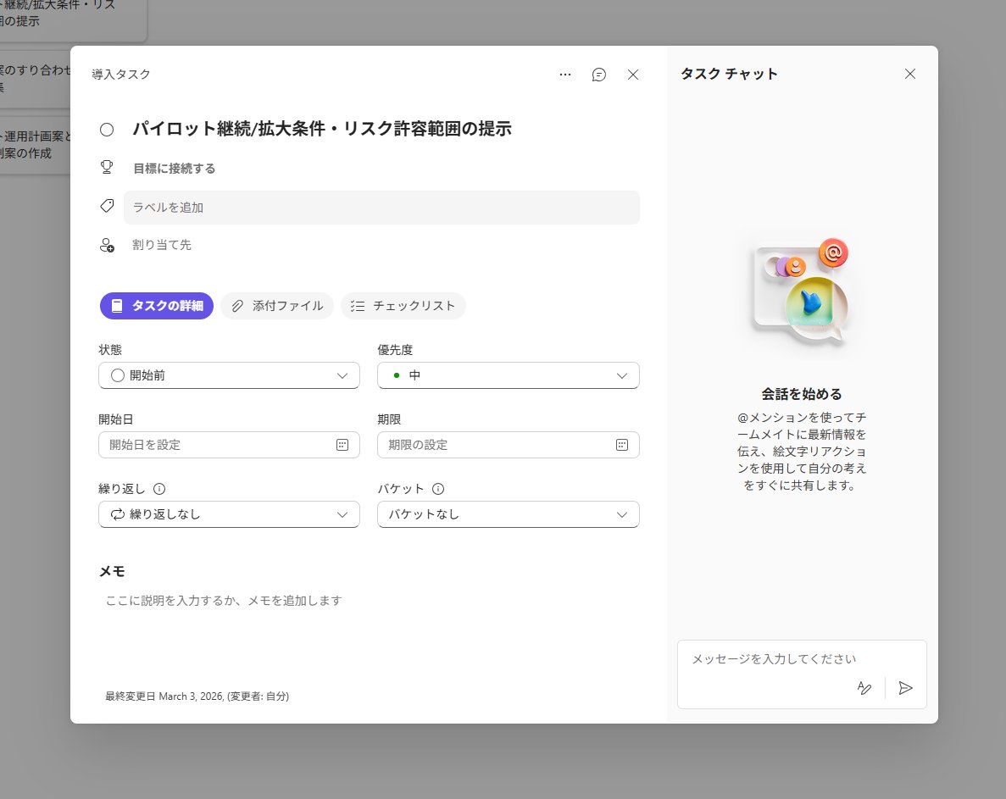Click the label tag icon

click(x=106, y=206)
